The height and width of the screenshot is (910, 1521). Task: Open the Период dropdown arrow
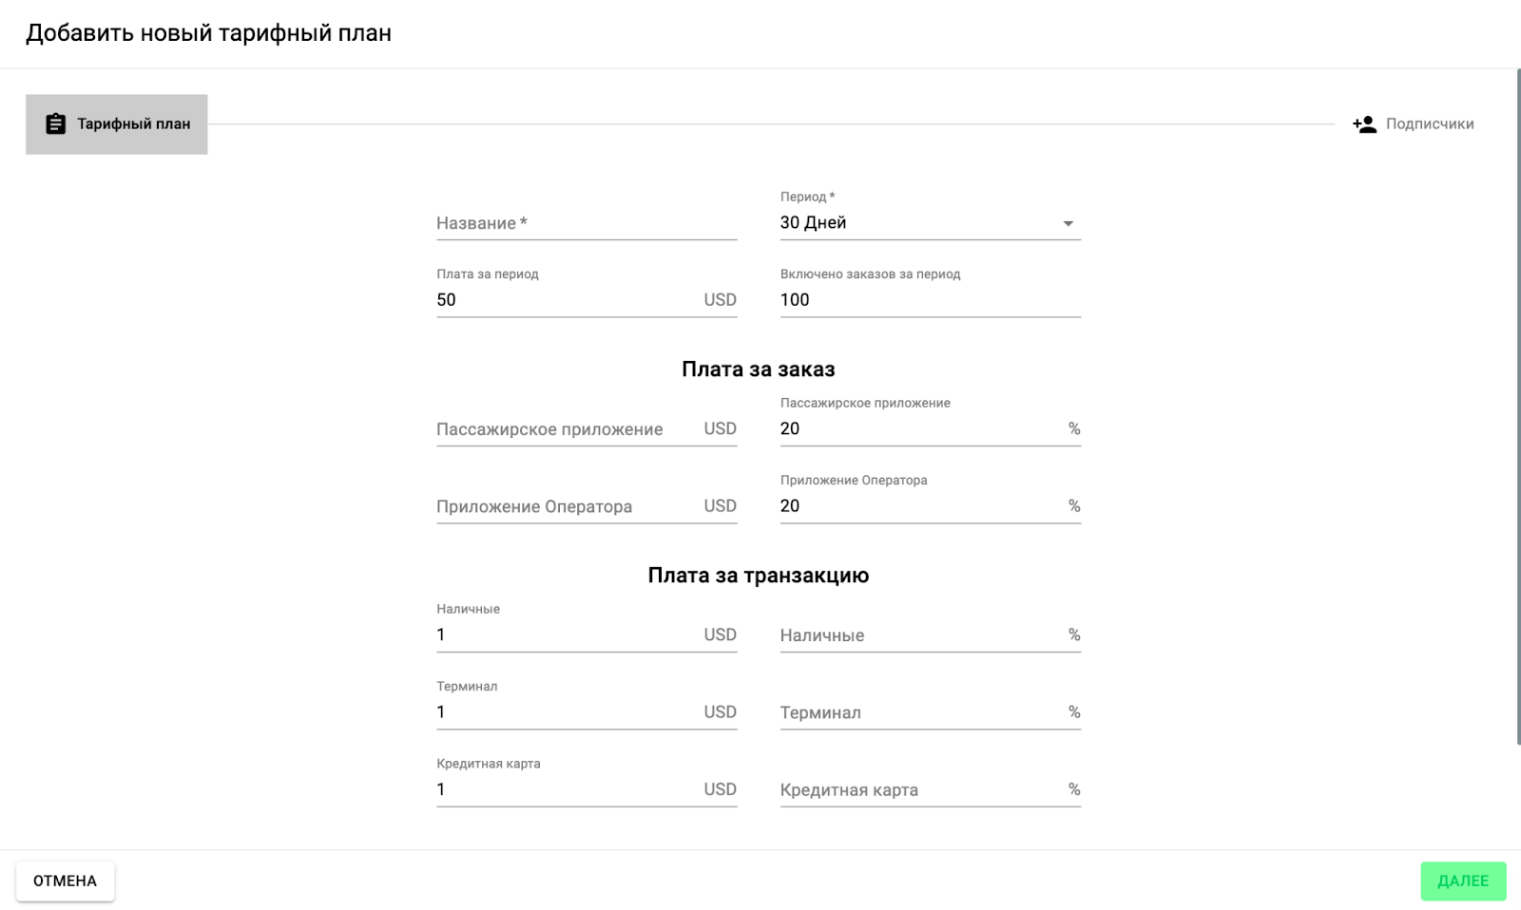pyautogui.click(x=1068, y=223)
